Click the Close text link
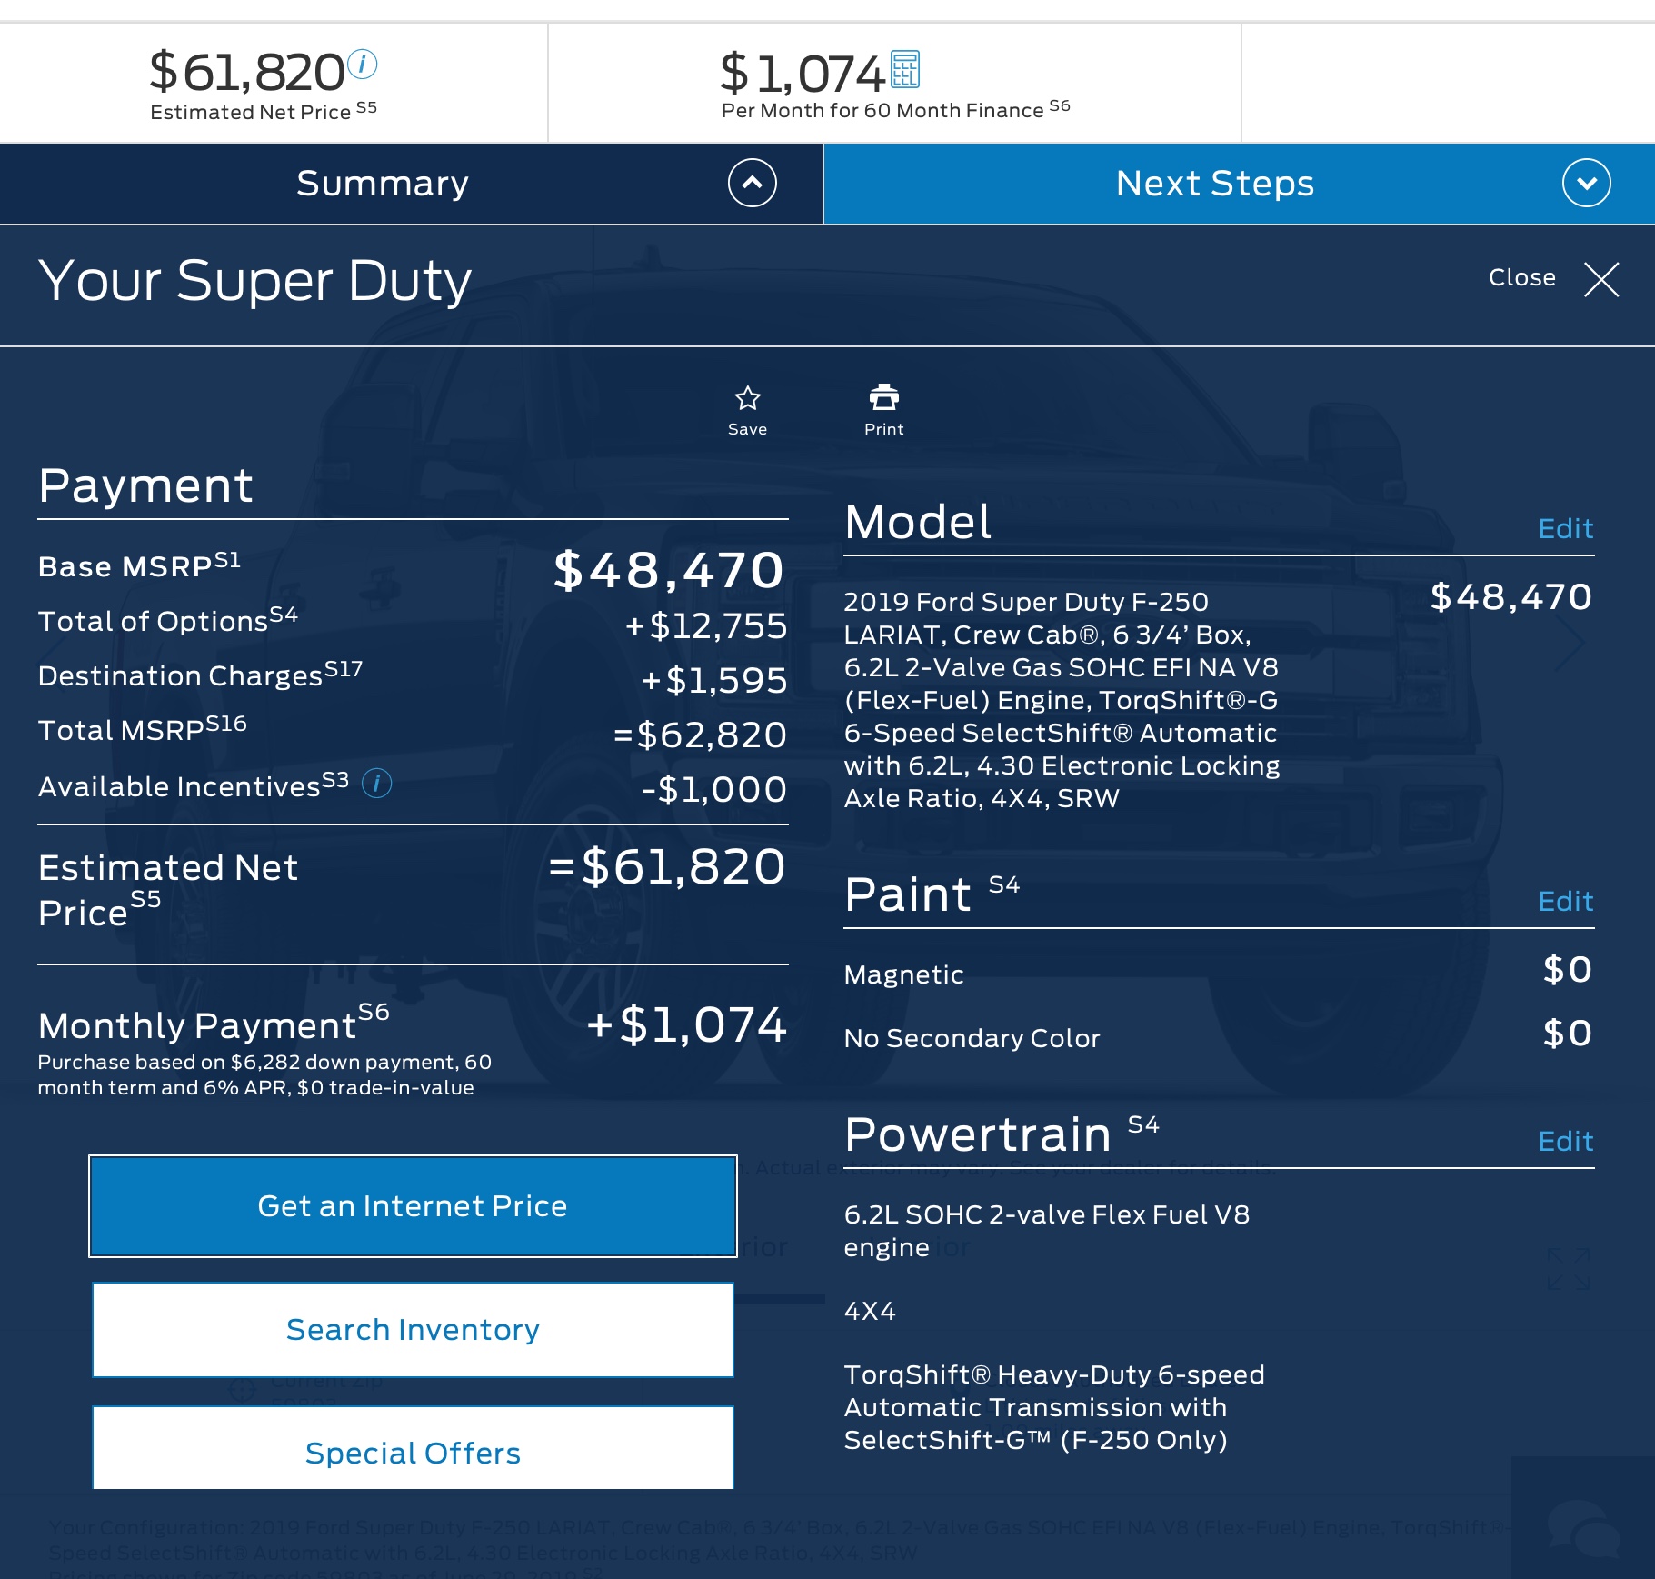The image size is (1655, 1579). click(1521, 277)
